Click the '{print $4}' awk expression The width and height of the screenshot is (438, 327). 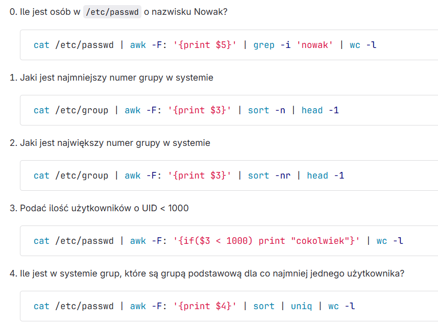pyautogui.click(x=205, y=306)
